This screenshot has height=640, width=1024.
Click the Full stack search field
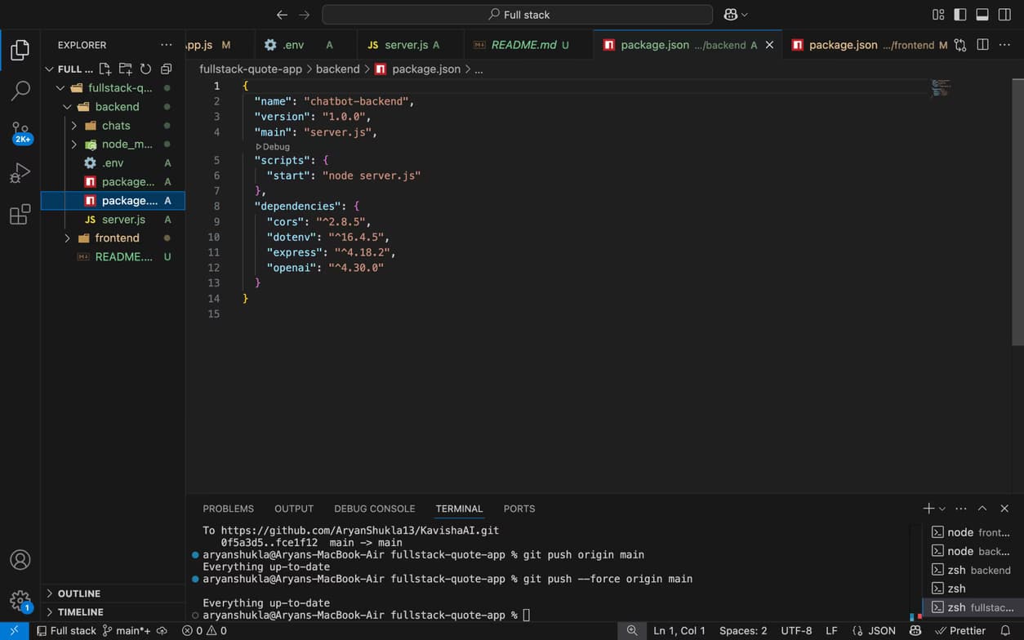518,15
